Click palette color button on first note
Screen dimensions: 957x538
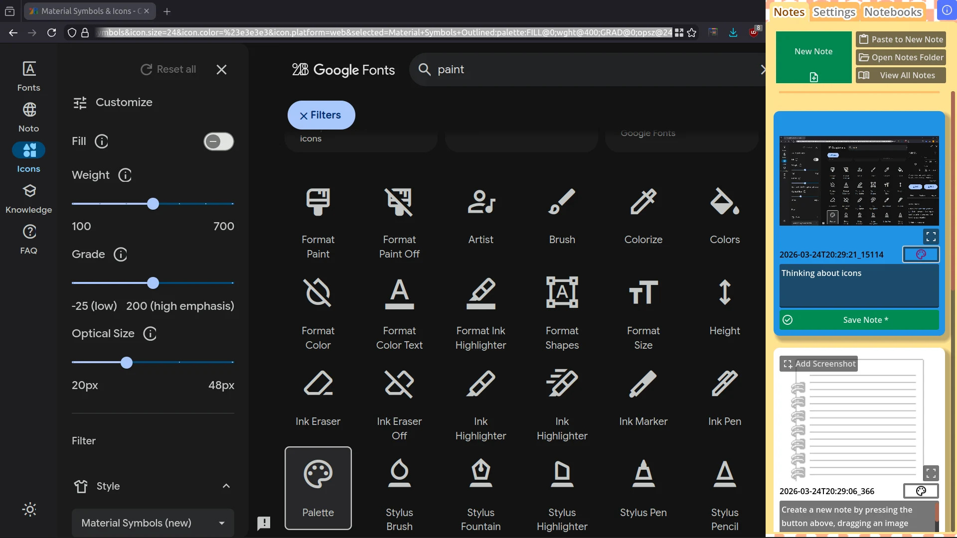coord(921,255)
